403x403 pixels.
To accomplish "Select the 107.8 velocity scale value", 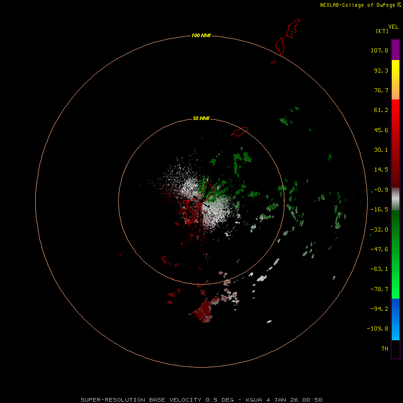I will pyautogui.click(x=379, y=50).
